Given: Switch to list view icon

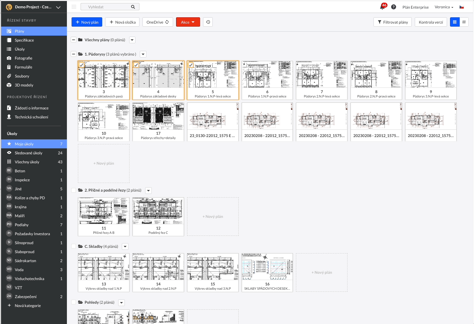Looking at the screenshot, I should coord(464,22).
